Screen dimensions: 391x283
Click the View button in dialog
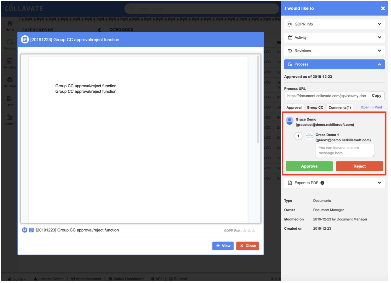223,246
